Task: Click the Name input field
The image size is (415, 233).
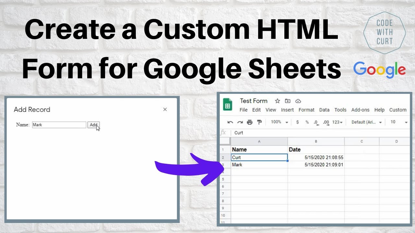Action: [x=59, y=125]
